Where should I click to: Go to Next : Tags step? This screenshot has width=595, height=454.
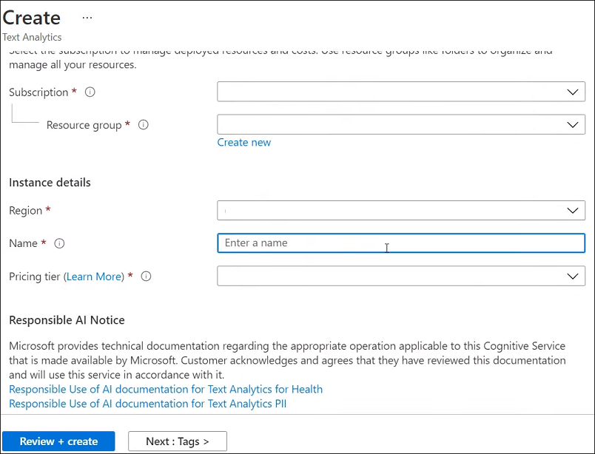coord(178,441)
